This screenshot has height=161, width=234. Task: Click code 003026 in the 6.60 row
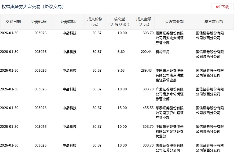41,52
